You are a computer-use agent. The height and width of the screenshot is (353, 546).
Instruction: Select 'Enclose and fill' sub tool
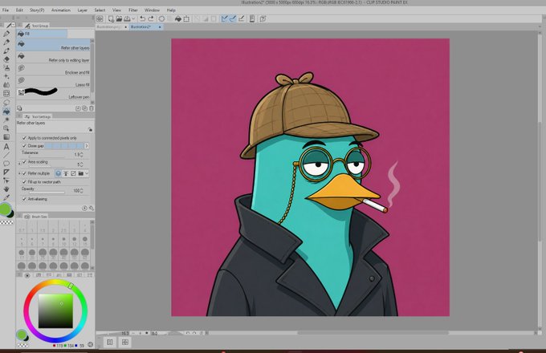(53, 69)
